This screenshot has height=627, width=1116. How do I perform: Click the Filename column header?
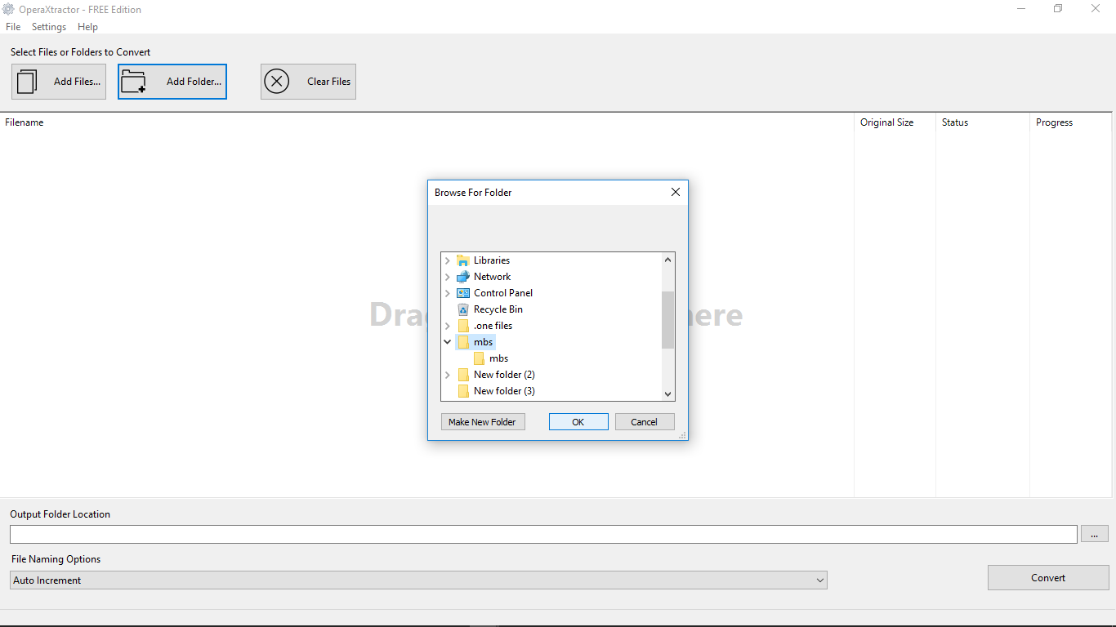tap(426, 122)
